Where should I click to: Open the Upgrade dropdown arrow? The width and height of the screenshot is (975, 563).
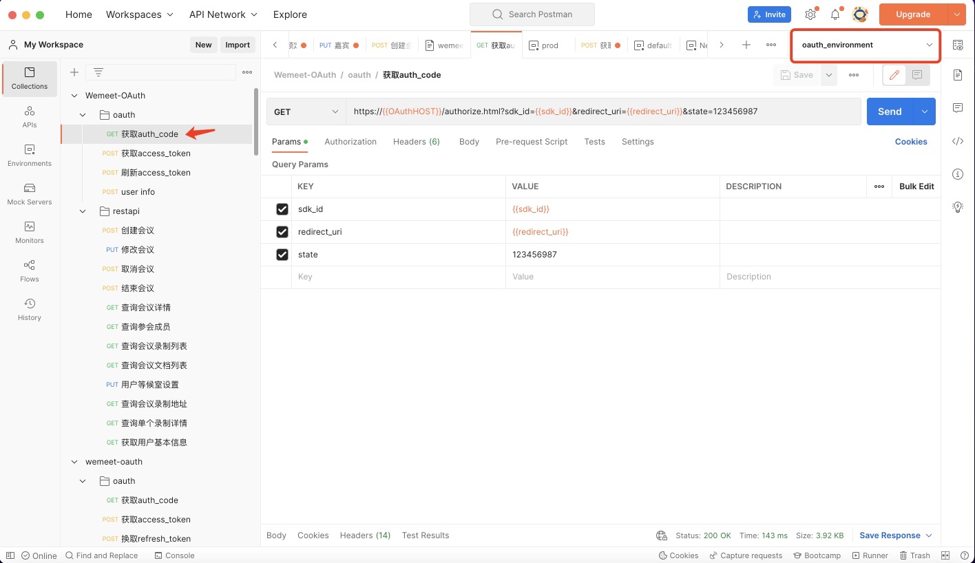coord(957,14)
